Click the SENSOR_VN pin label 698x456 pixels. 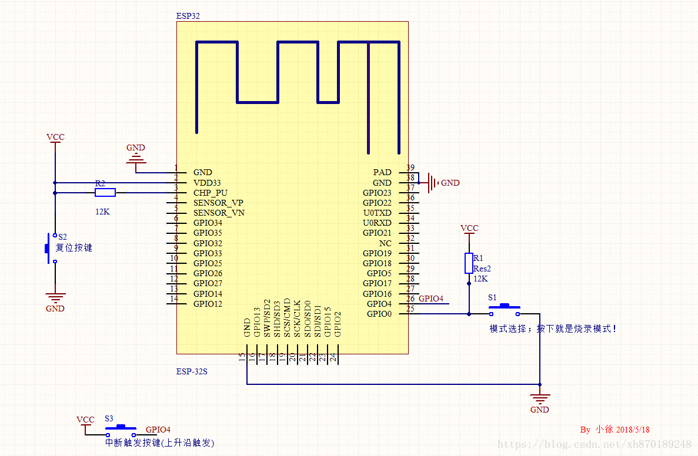pos(219,213)
